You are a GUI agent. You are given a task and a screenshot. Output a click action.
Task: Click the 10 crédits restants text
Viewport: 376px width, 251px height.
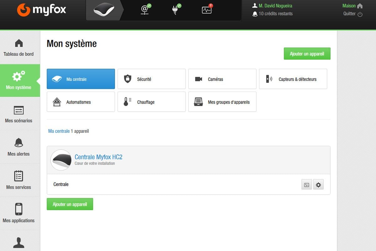pos(276,13)
